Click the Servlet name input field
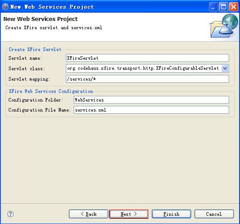This screenshot has width=240, height=224. pyautogui.click(x=147, y=58)
